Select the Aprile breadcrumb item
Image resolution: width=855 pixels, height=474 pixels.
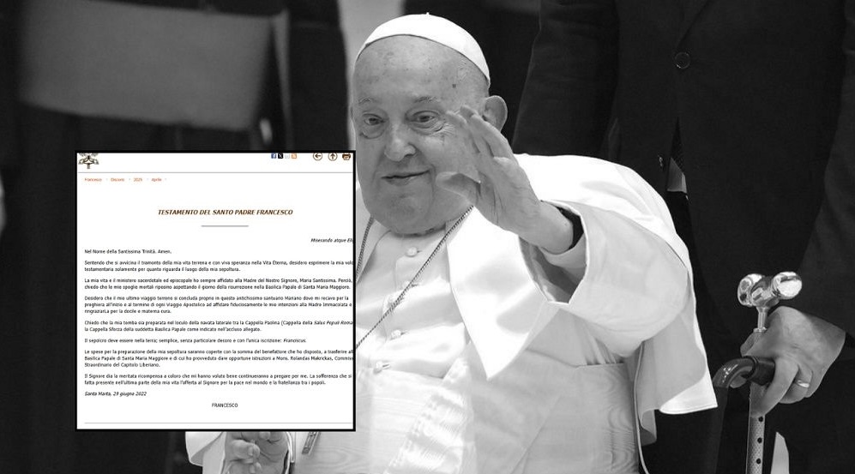click(156, 180)
